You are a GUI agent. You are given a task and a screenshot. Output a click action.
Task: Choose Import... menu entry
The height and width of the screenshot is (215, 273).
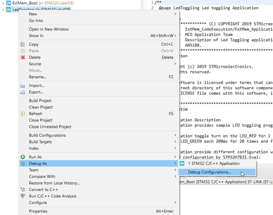(x=99, y=86)
